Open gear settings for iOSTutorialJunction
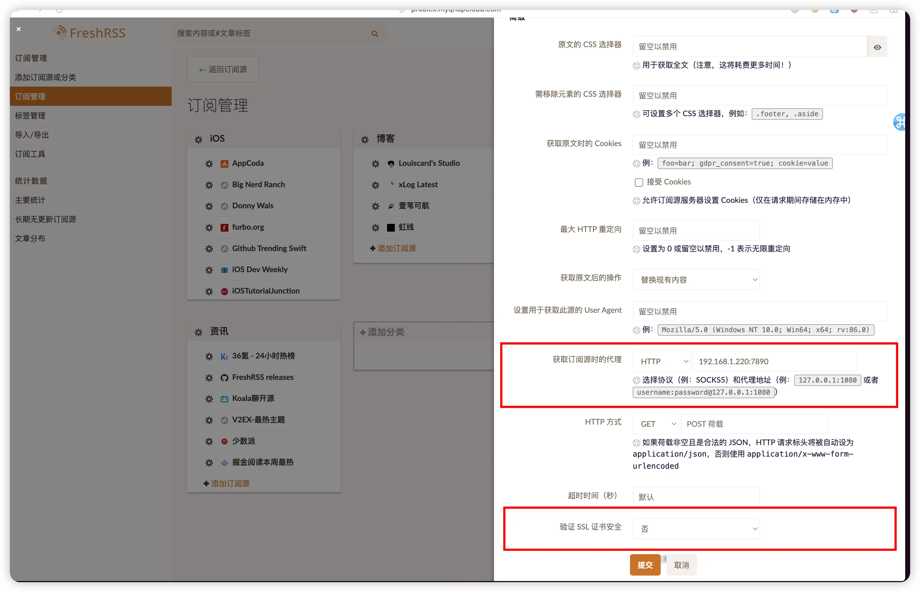 pos(209,291)
